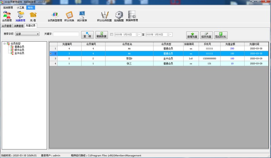Image resolution: width=271 pixels, height=158 pixels.
Task: Open 统计报表 statistics icon
Action: (82, 16)
